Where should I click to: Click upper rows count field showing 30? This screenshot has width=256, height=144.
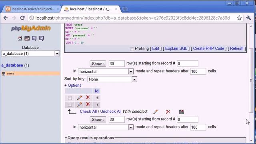pyautogui.click(x=116, y=64)
